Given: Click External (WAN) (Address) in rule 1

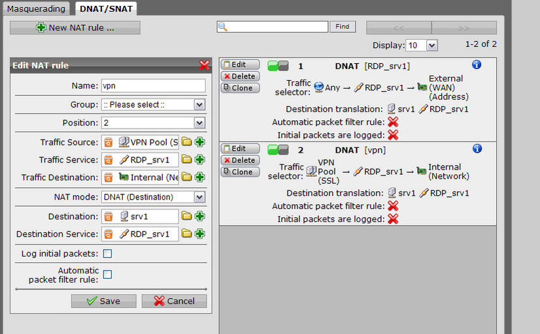Looking at the screenshot, I should tap(448, 87).
